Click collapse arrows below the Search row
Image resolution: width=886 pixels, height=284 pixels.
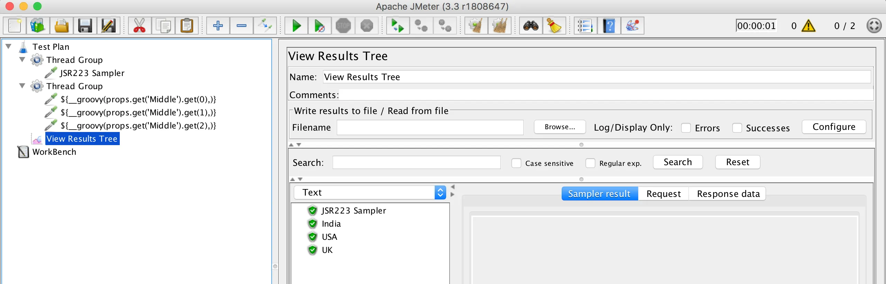[296, 179]
